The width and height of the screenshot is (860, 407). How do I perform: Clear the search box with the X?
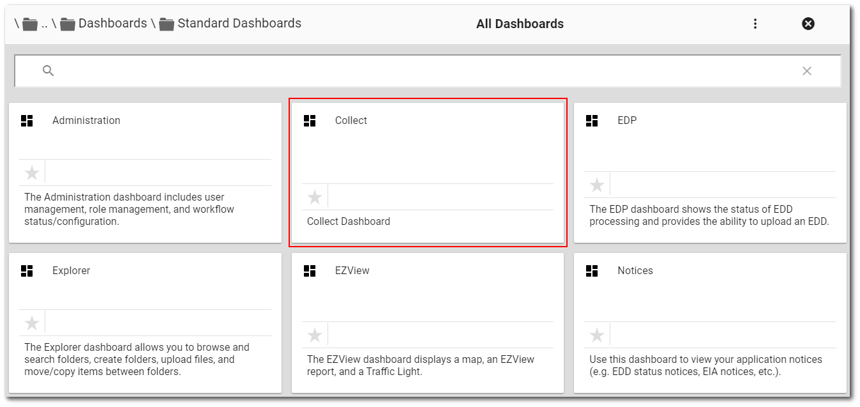pyautogui.click(x=807, y=70)
